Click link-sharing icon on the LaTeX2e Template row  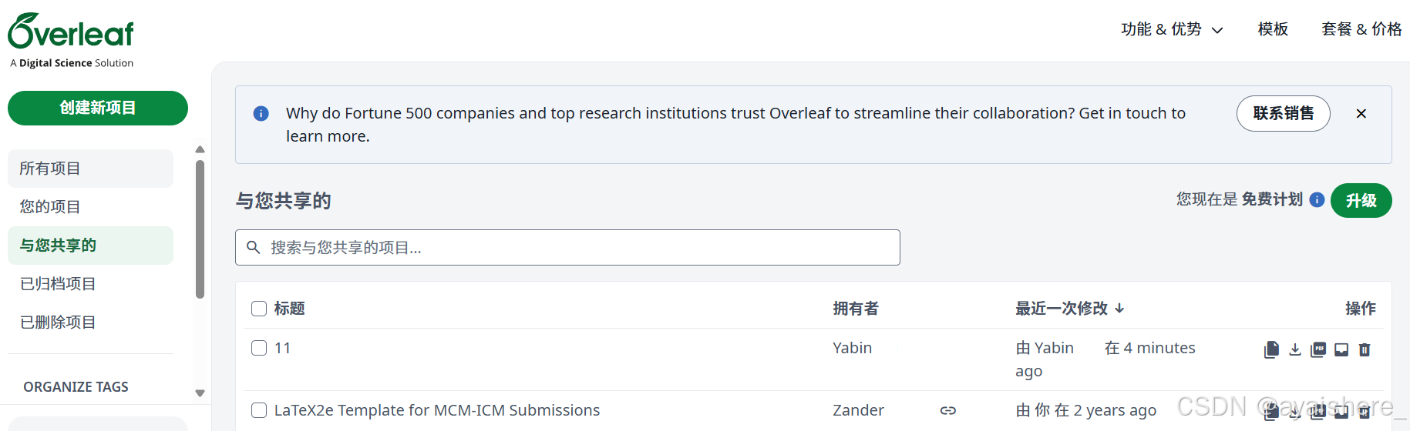(948, 411)
